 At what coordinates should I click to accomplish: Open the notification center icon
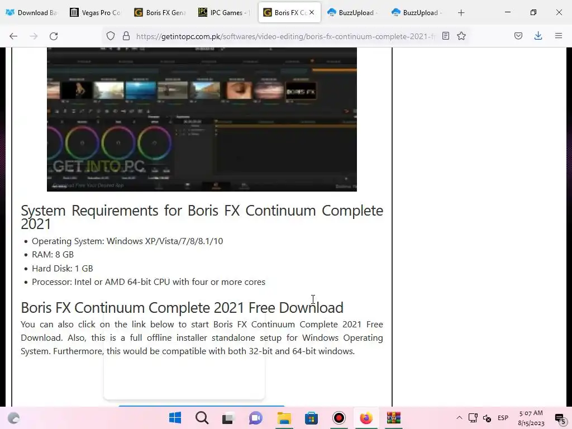click(x=560, y=418)
